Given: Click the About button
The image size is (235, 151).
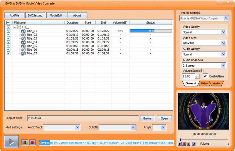Looking at the screenshot, I should pos(77,15).
